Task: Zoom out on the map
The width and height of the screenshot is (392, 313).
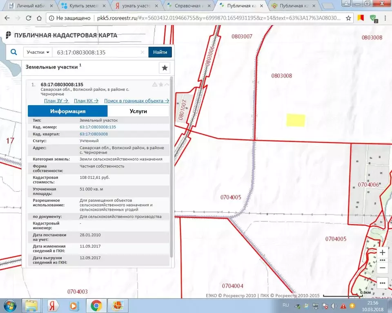Action: (382, 268)
